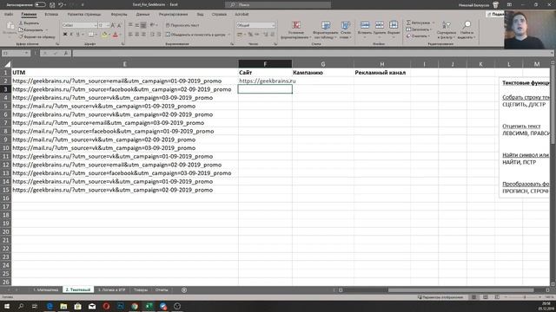
Task: Click the search box in title bar
Action: point(278,4)
